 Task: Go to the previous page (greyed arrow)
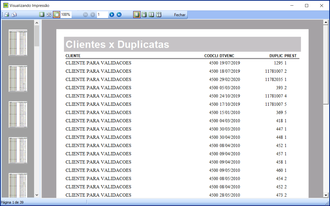(x=93, y=15)
